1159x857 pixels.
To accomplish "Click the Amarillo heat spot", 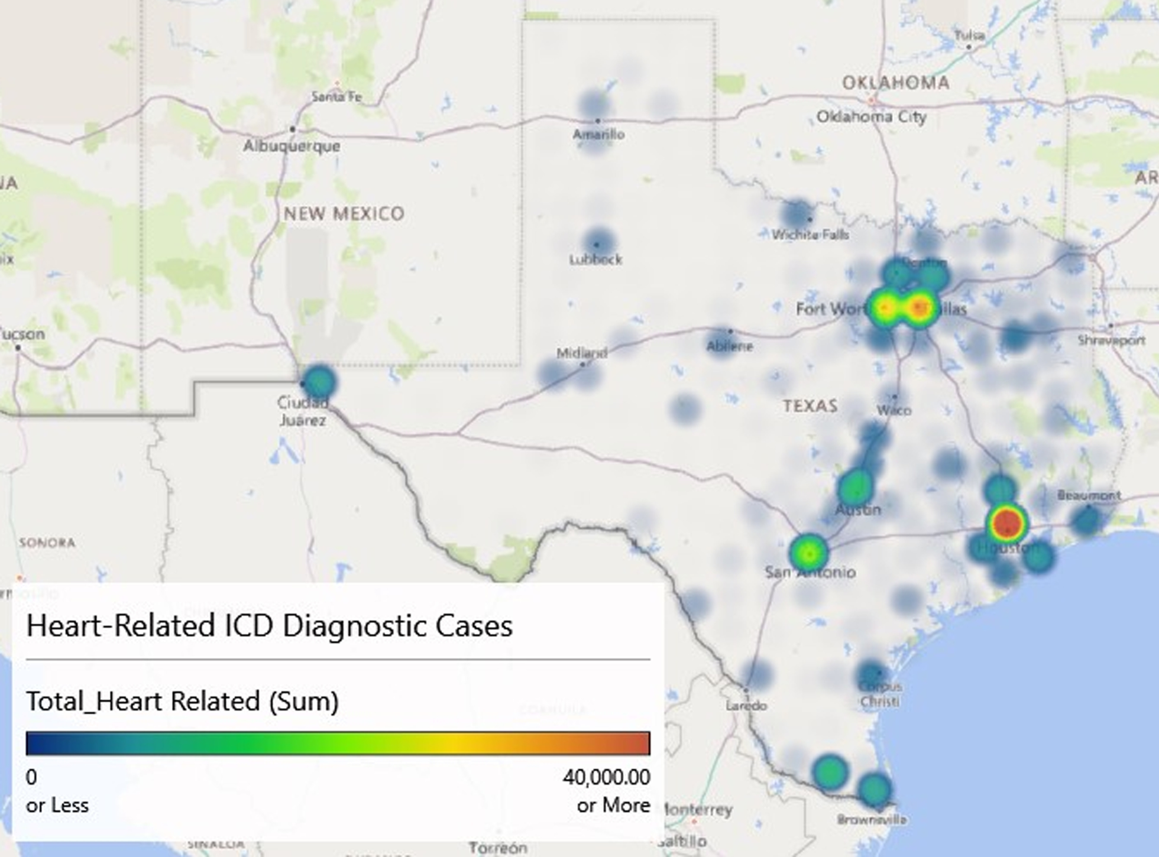I will (x=594, y=107).
